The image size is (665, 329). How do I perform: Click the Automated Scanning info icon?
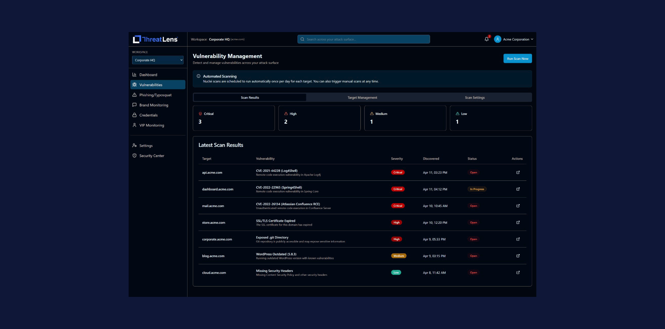pos(199,76)
